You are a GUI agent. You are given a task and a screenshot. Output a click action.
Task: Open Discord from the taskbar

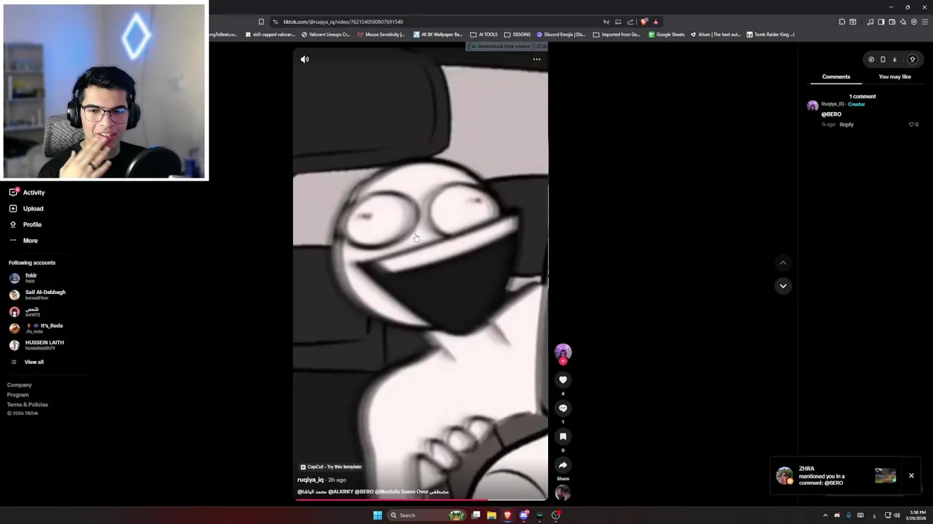pos(523,515)
